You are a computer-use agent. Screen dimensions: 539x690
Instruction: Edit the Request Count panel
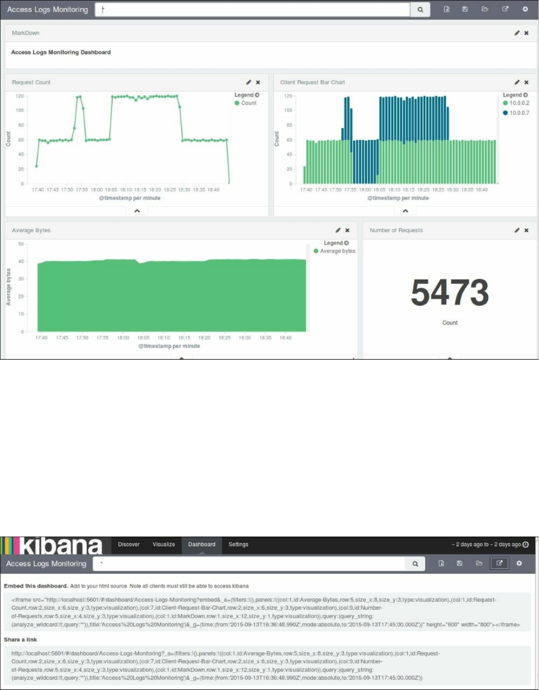(x=248, y=82)
